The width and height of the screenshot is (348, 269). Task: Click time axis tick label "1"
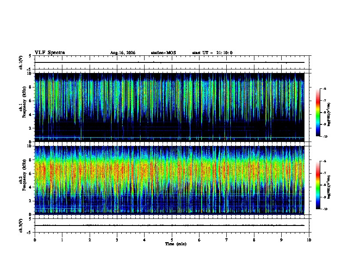[62, 240]
